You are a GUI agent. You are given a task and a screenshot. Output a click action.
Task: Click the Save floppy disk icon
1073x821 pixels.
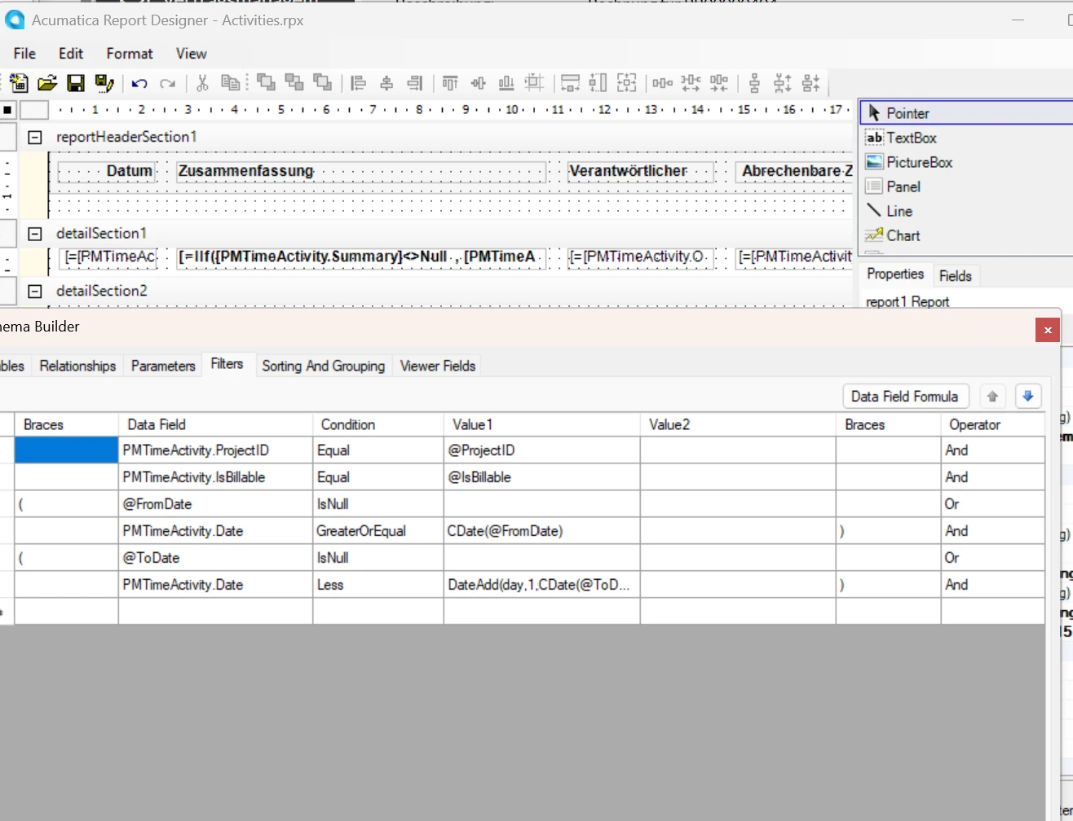pos(76,82)
